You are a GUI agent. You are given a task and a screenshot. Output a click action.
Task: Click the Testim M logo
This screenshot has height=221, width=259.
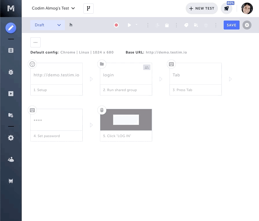pyautogui.click(x=11, y=8)
